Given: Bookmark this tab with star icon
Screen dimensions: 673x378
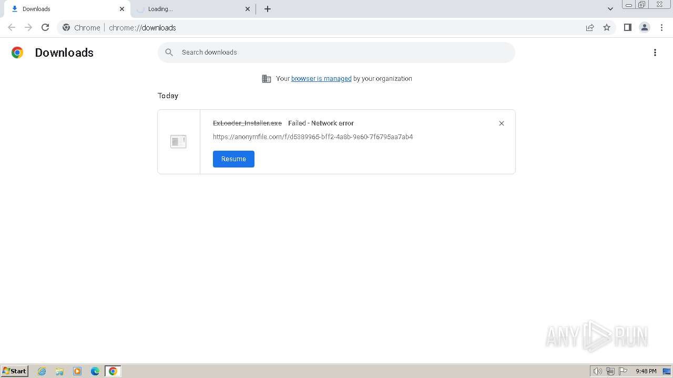Looking at the screenshot, I should (x=607, y=27).
